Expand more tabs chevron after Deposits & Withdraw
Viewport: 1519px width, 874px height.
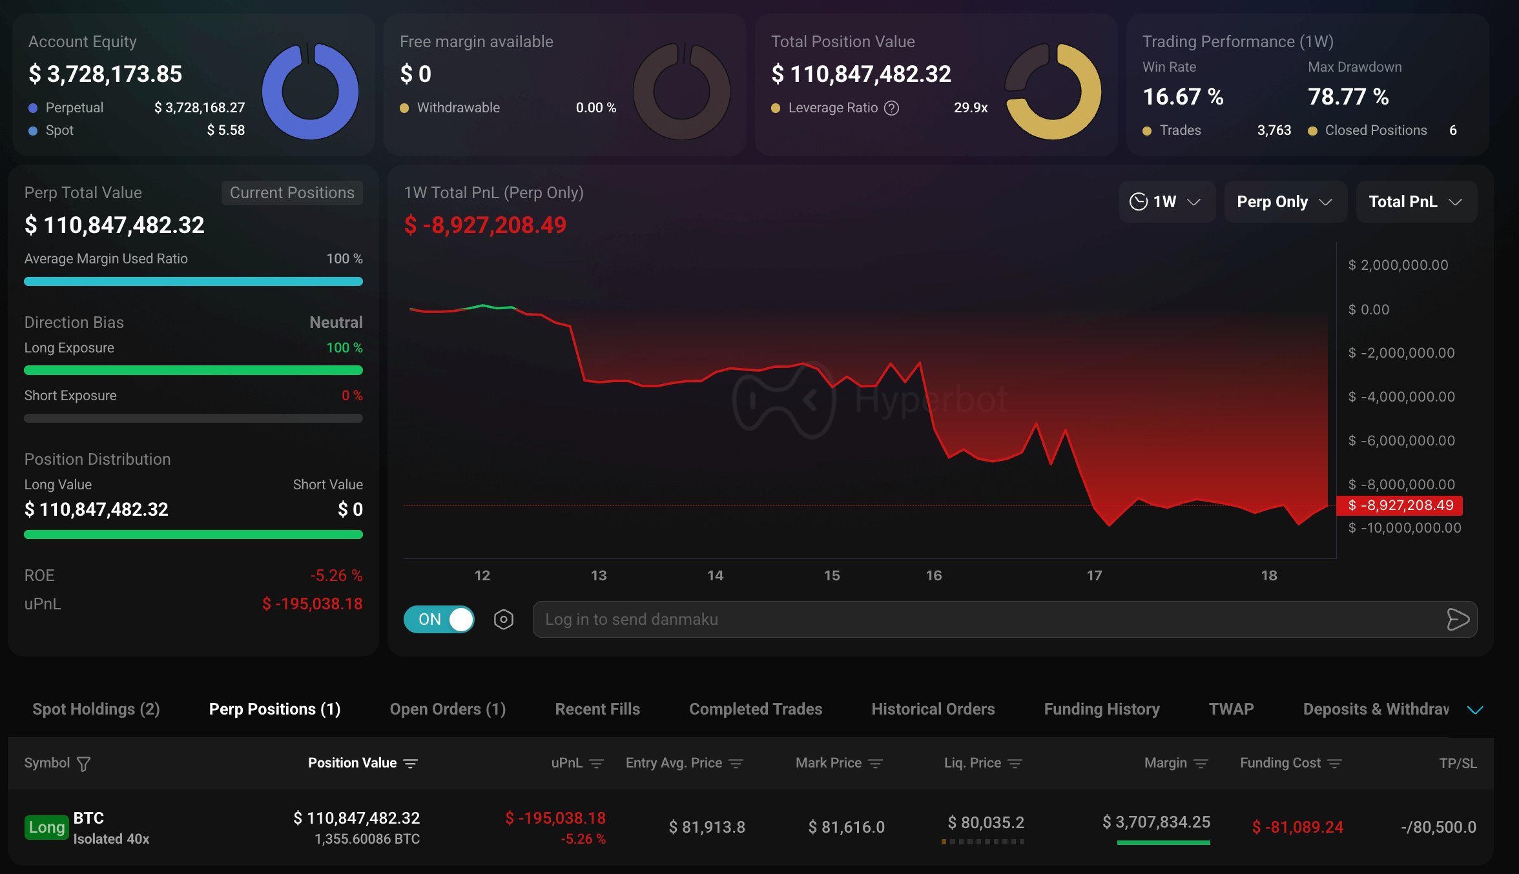click(1475, 710)
